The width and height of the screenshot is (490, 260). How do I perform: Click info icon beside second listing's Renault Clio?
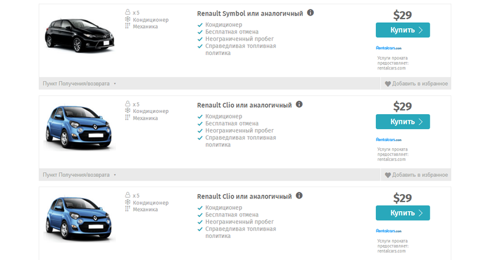pyautogui.click(x=299, y=104)
